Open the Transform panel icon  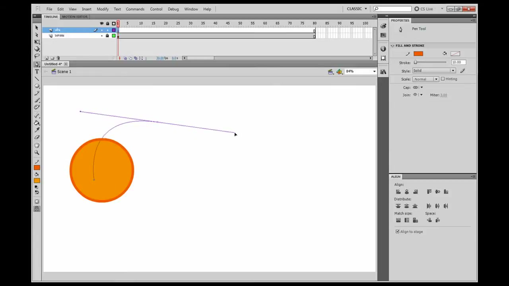point(383,58)
